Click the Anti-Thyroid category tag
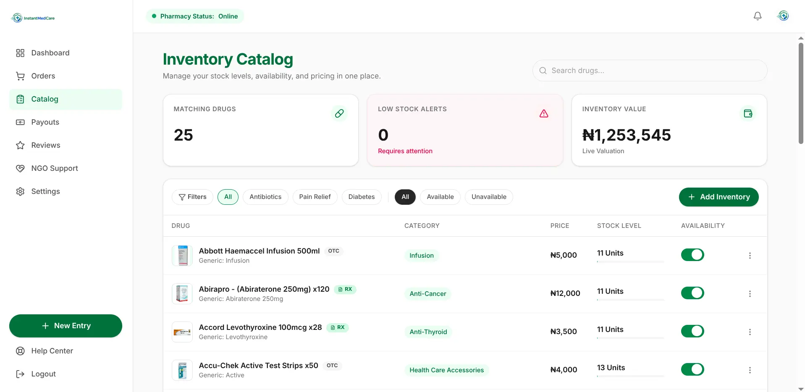Viewport: 805px width, 392px height. point(428,332)
